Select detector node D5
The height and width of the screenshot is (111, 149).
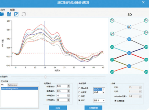112,47
